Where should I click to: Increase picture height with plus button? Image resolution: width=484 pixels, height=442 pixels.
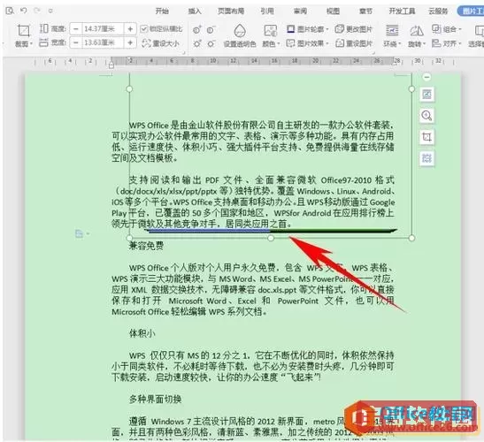pos(130,29)
